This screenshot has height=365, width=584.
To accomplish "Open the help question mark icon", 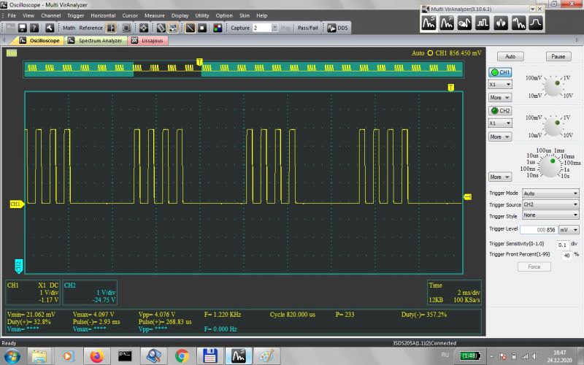I will pyautogui.click(x=34, y=28).
